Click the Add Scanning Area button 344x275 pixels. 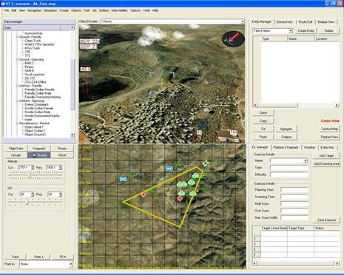[x=326, y=164]
